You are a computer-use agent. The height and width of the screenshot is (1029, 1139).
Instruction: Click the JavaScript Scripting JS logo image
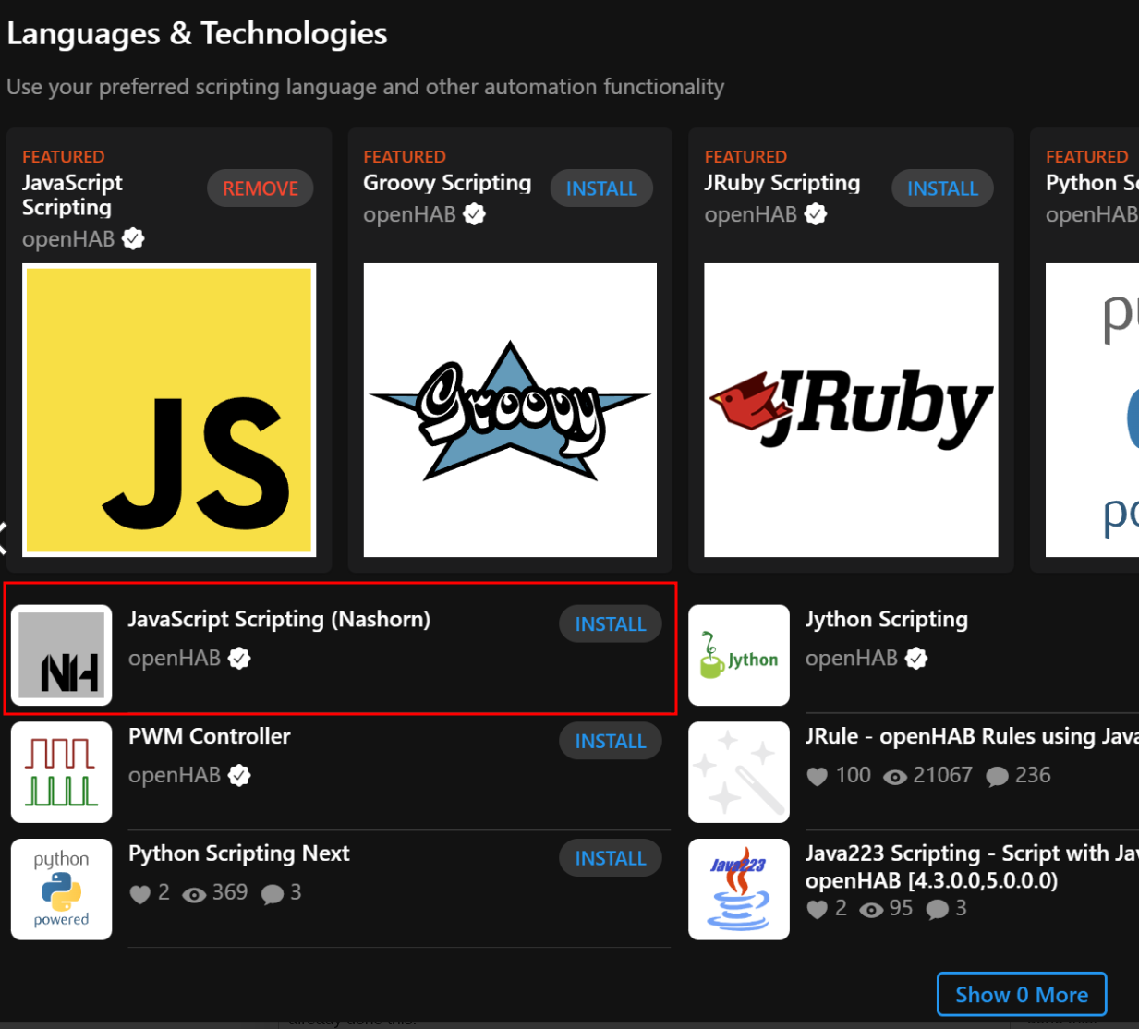coord(169,409)
